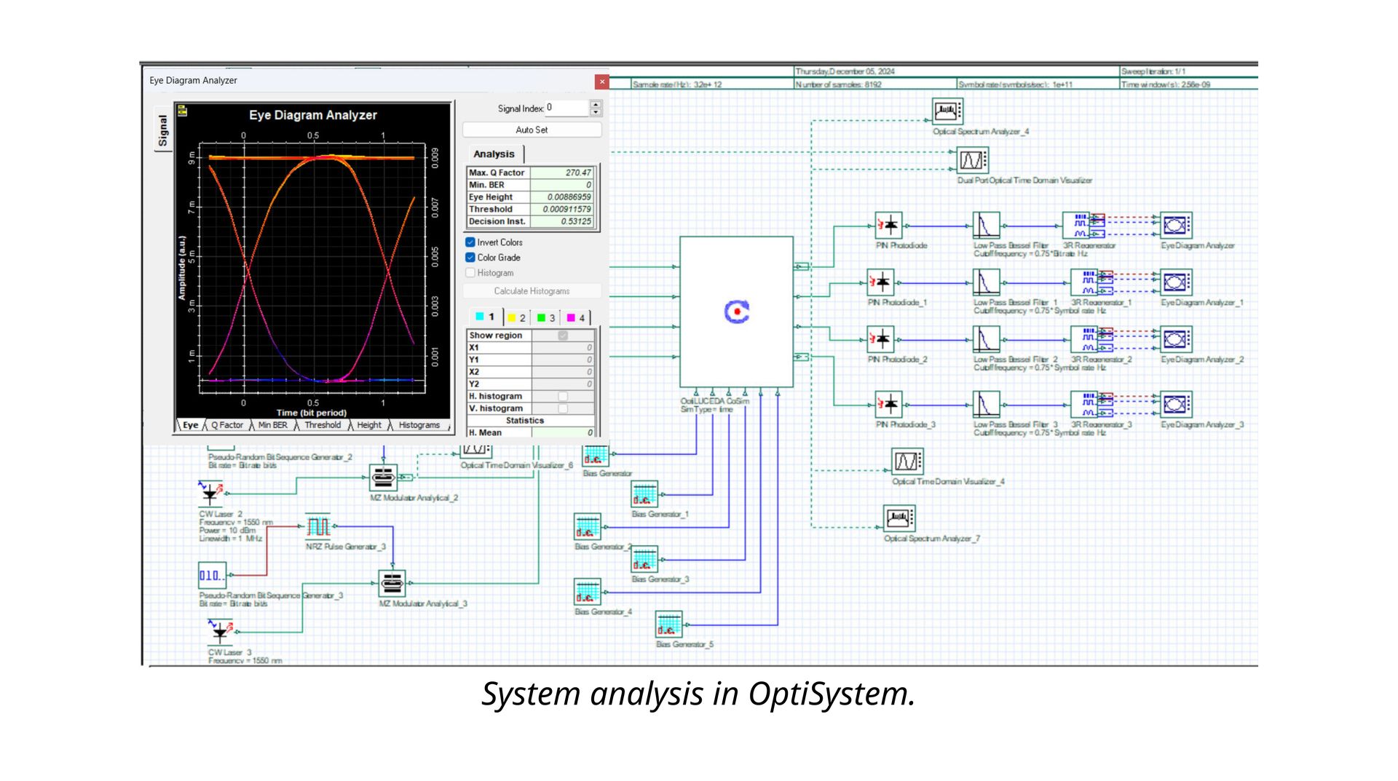
Task: Select the Bias Generator_5 component
Action: point(669,625)
